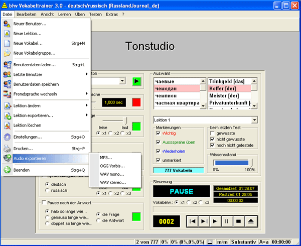Click the PAUSE display button
The height and width of the screenshot is (246, 301).
point(182,191)
